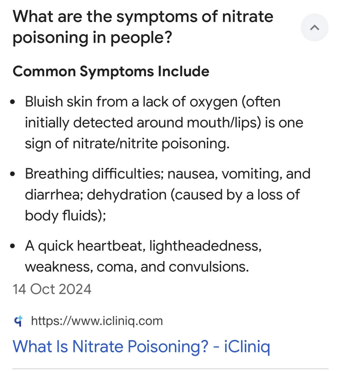Click the word 'lightheadedness' in third bullet
The width and height of the screenshot is (341, 371).
click(205, 246)
